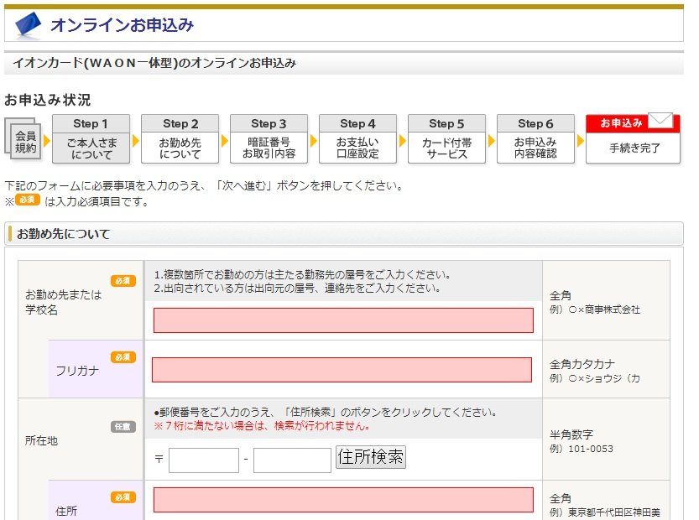Select Step 4 お支払い口座設定
The image size is (699, 520).
[357, 139]
